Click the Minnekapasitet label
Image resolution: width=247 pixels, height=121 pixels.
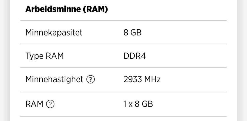click(x=54, y=33)
